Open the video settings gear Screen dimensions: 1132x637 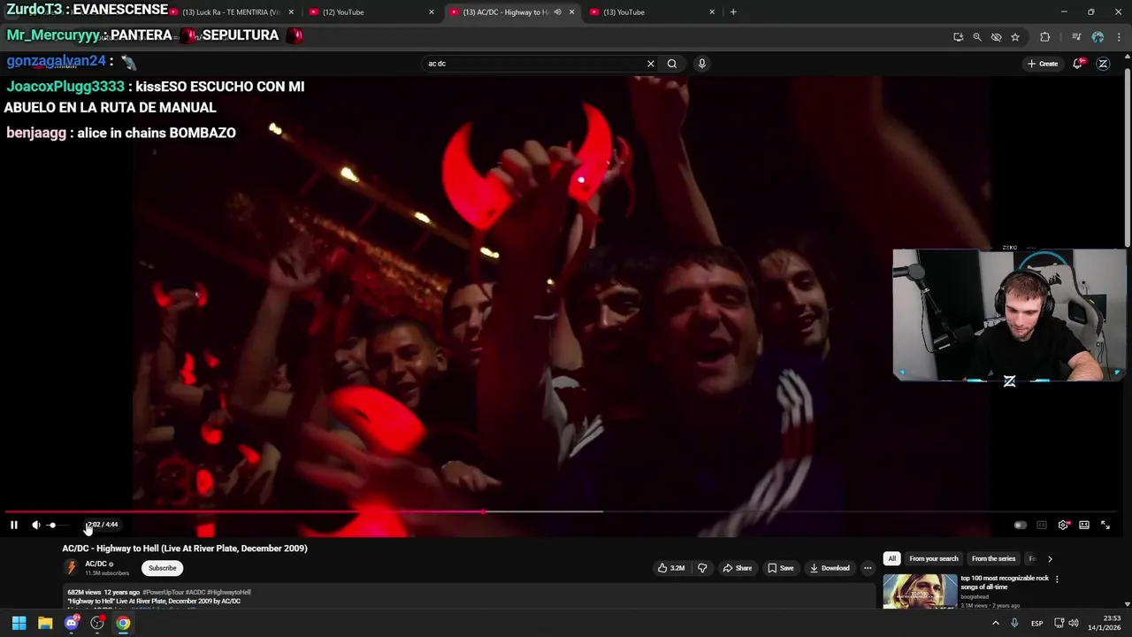tap(1063, 525)
